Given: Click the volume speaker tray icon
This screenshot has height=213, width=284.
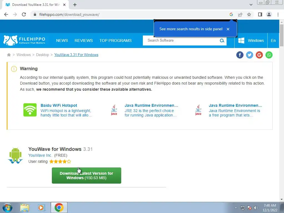Looking at the screenshot, I should pos(256,208).
